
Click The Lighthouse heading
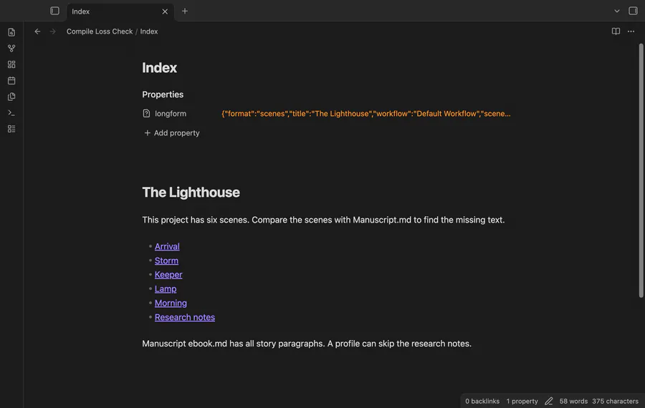coord(191,193)
